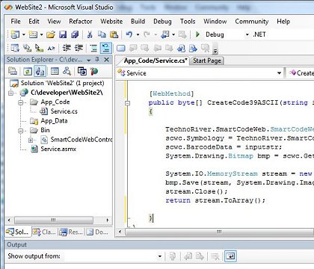
Task: Click the Navigate Backward icon
Action: (165, 34)
